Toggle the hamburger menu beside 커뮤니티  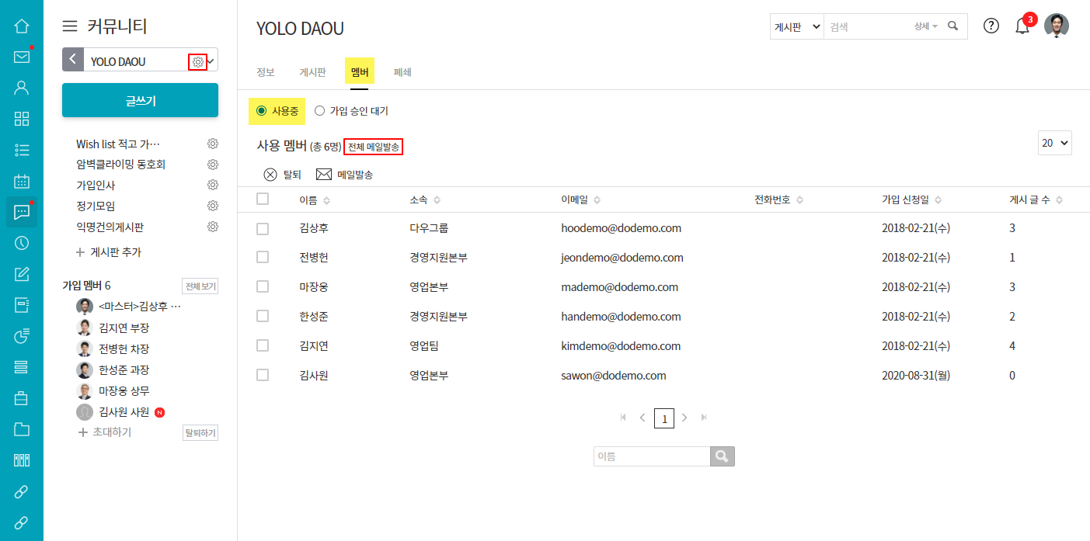pyautogui.click(x=70, y=26)
